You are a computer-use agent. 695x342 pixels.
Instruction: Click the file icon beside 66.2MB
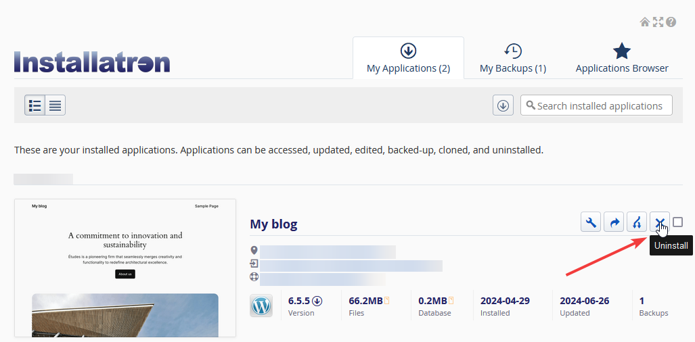(387, 301)
